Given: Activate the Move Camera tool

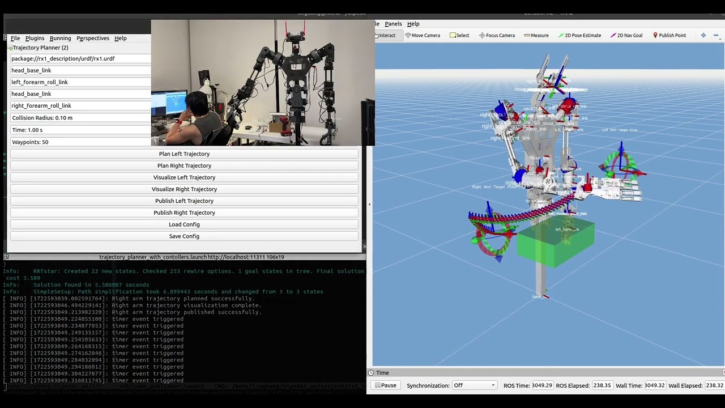Looking at the screenshot, I should click(x=423, y=35).
